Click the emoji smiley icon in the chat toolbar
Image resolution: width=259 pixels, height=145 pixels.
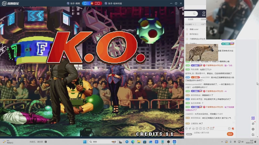[x=186, y=129]
